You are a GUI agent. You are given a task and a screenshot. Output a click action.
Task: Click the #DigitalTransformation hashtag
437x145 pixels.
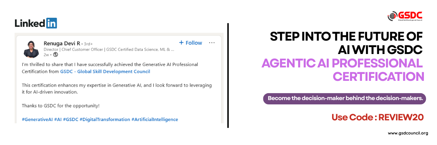coord(105,119)
